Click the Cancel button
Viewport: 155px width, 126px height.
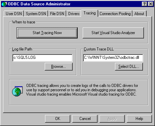click(85, 119)
